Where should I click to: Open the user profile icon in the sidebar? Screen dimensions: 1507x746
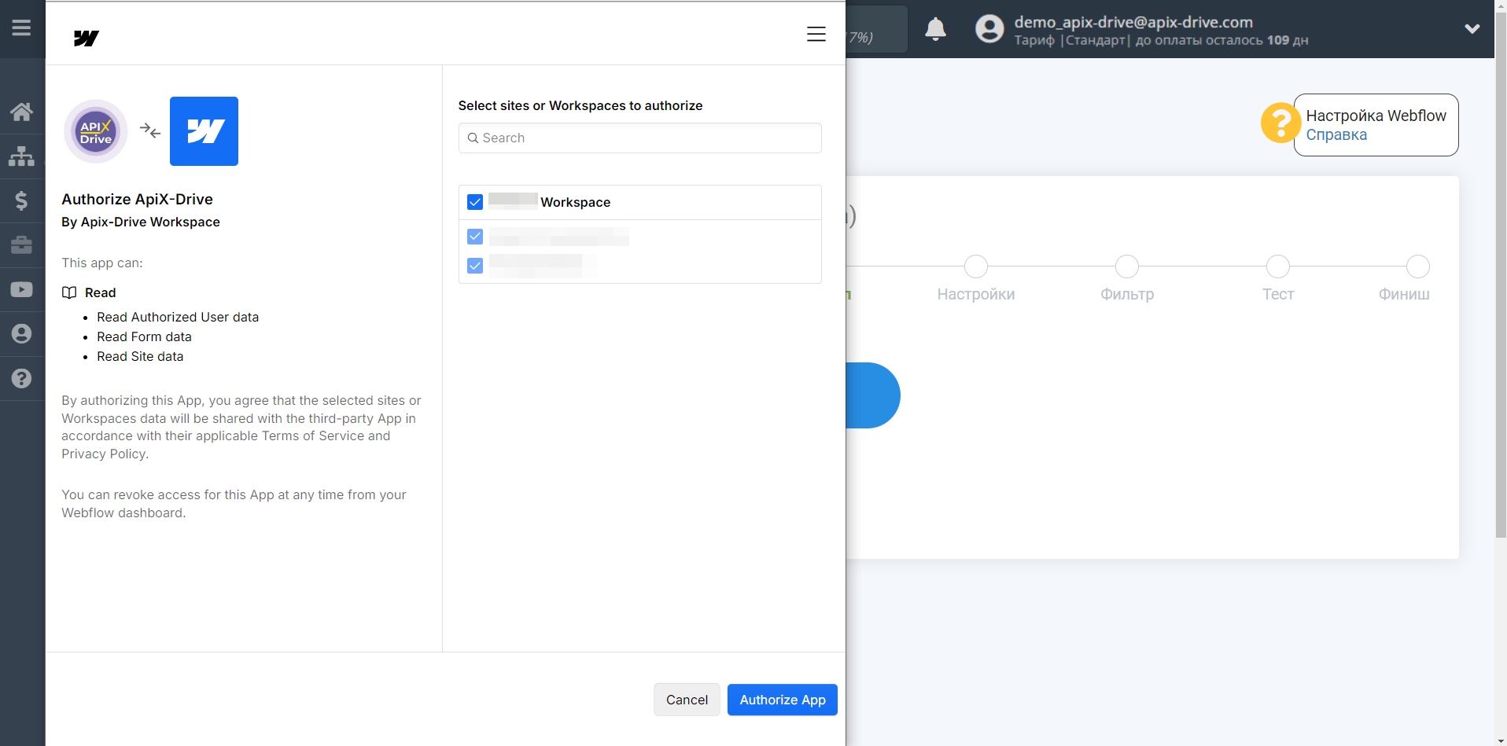pyautogui.click(x=21, y=334)
